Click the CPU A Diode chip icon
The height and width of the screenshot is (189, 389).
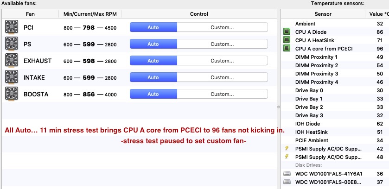point(287,31)
